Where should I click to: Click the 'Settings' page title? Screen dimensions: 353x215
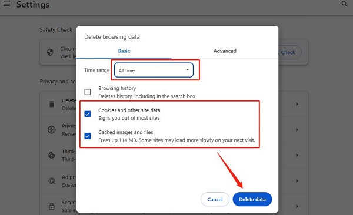(x=33, y=5)
